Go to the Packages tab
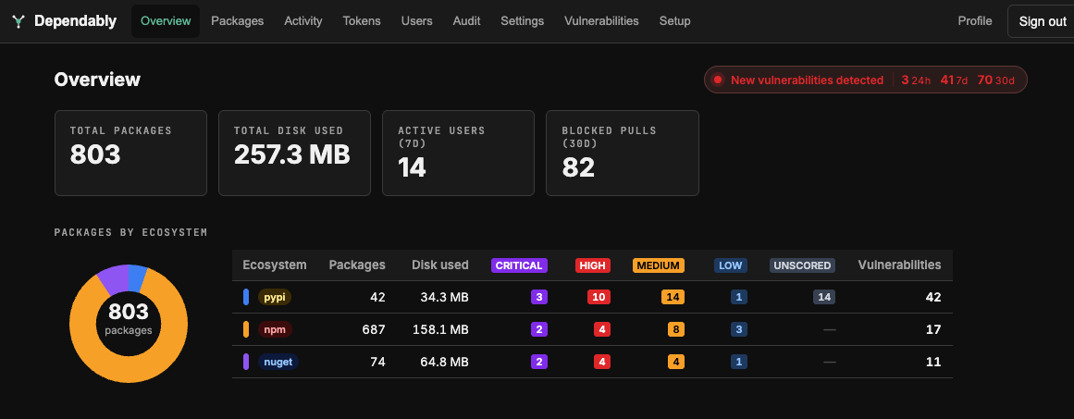Screen dimensions: 1074x419 pos(237,21)
